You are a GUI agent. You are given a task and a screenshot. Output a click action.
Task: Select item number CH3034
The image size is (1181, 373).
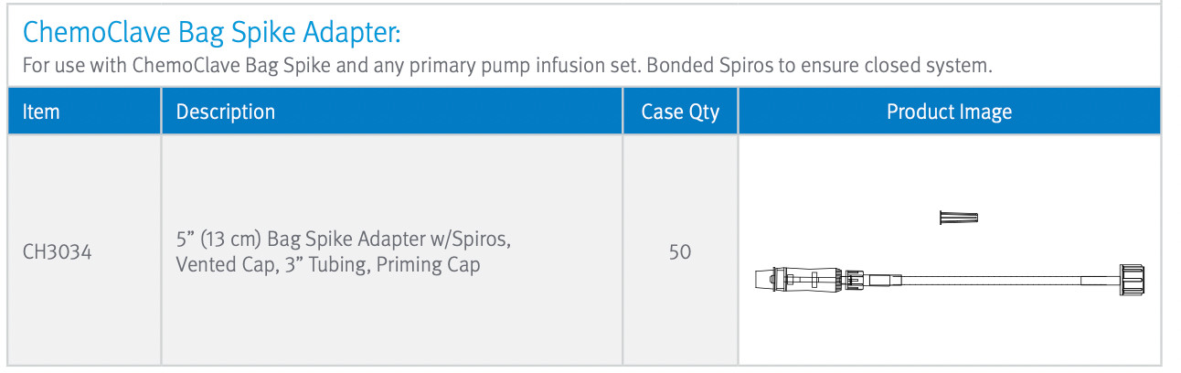point(57,251)
